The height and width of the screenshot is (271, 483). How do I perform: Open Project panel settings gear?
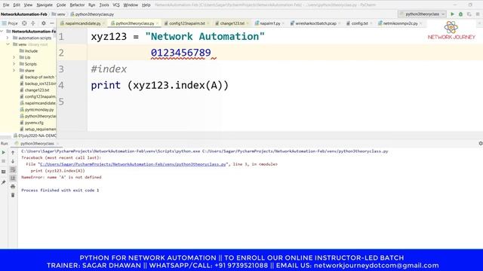point(44,23)
